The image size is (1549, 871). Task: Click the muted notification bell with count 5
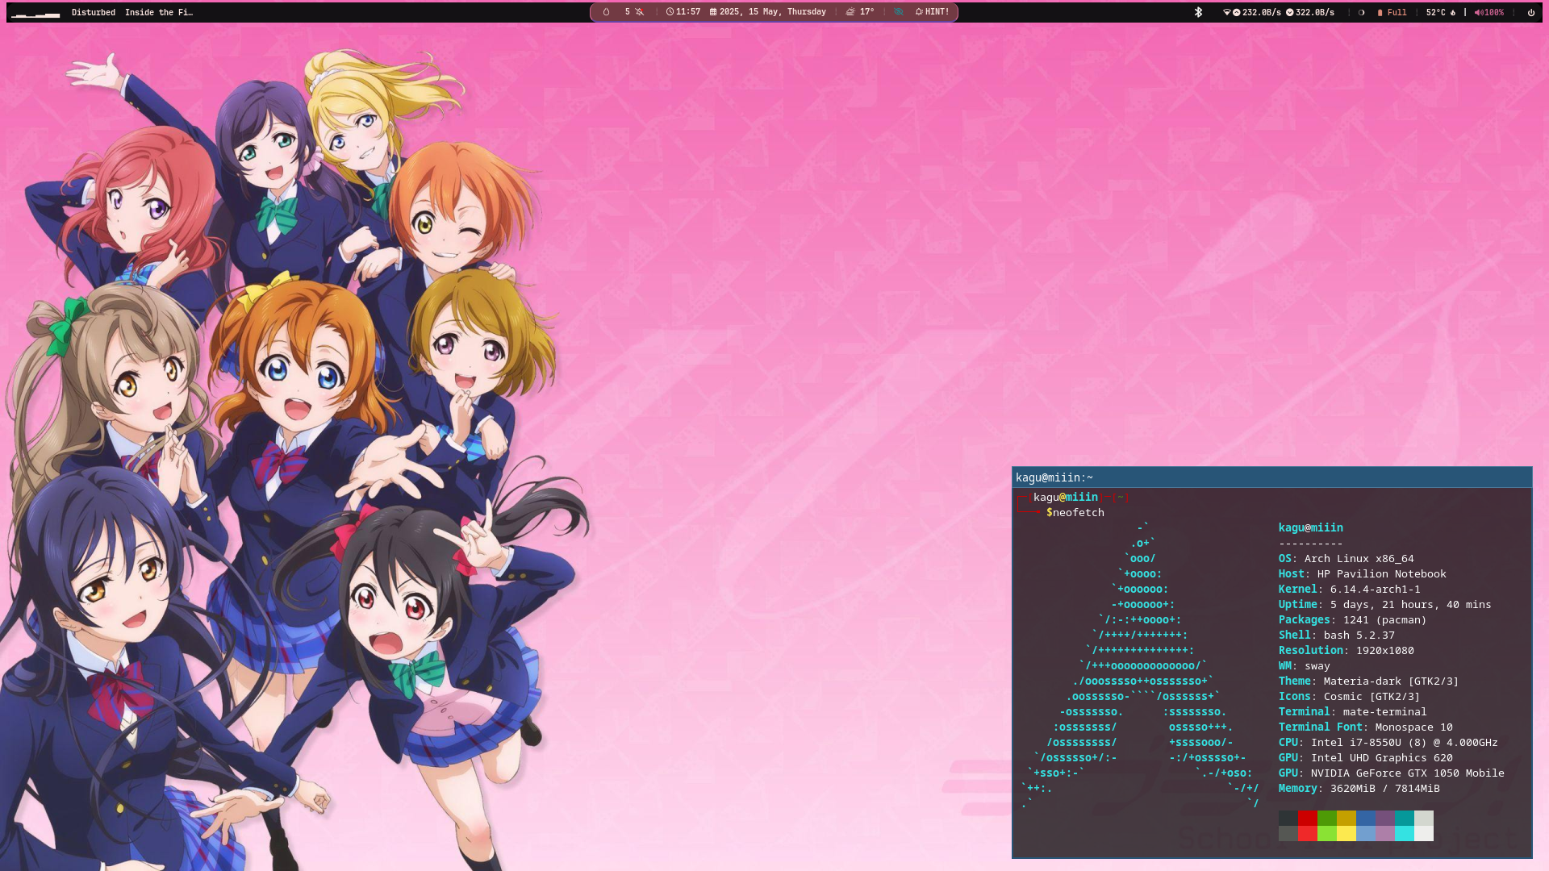point(634,12)
